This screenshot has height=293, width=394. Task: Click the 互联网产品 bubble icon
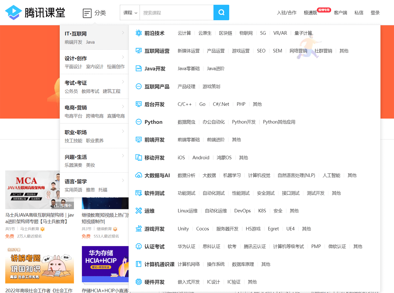138,86
